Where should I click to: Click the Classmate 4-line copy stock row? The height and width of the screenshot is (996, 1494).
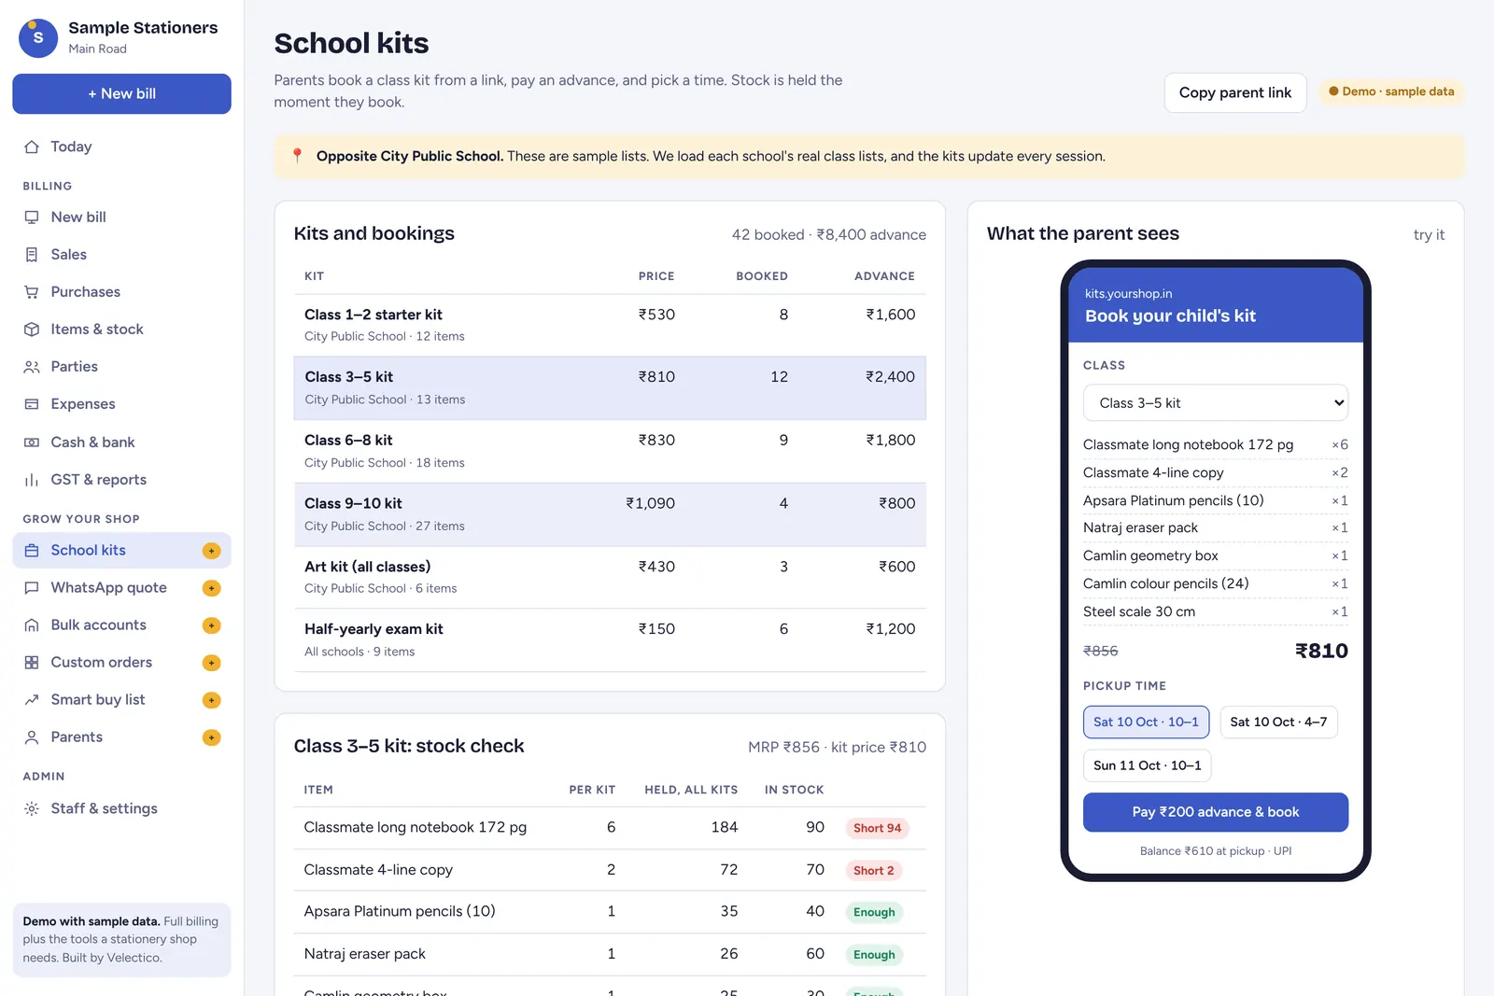tap(610, 870)
